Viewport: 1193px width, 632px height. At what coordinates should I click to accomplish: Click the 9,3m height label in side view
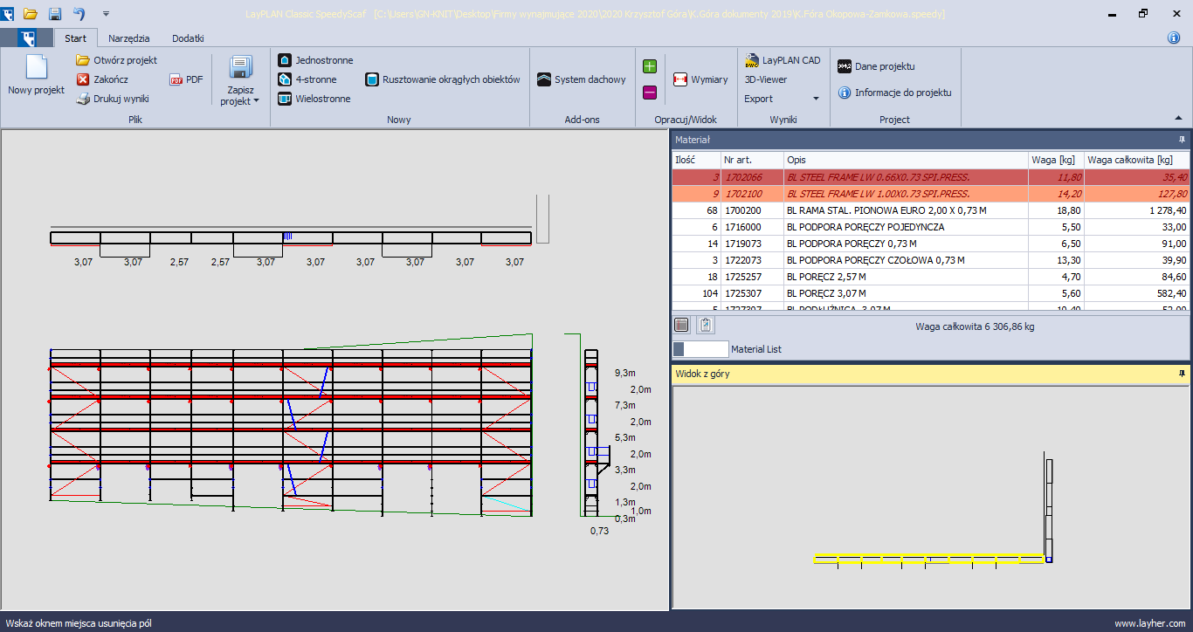click(625, 373)
